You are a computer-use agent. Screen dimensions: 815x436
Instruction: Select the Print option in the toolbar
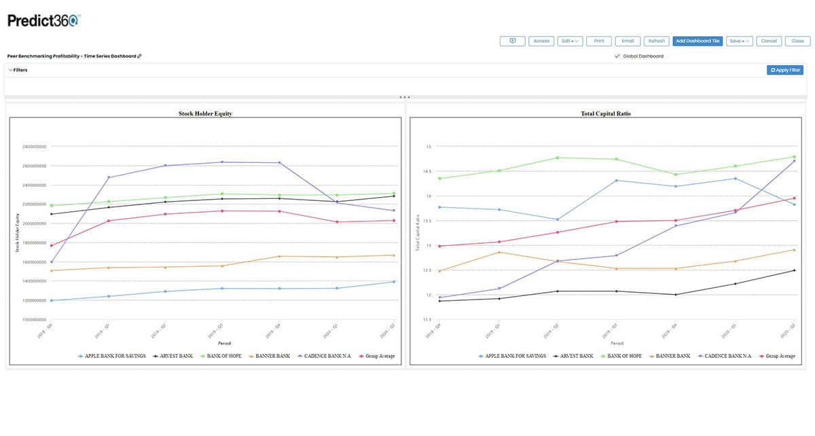(x=598, y=41)
